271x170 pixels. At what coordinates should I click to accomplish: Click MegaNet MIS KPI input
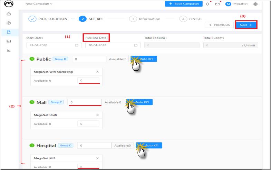click(88, 166)
